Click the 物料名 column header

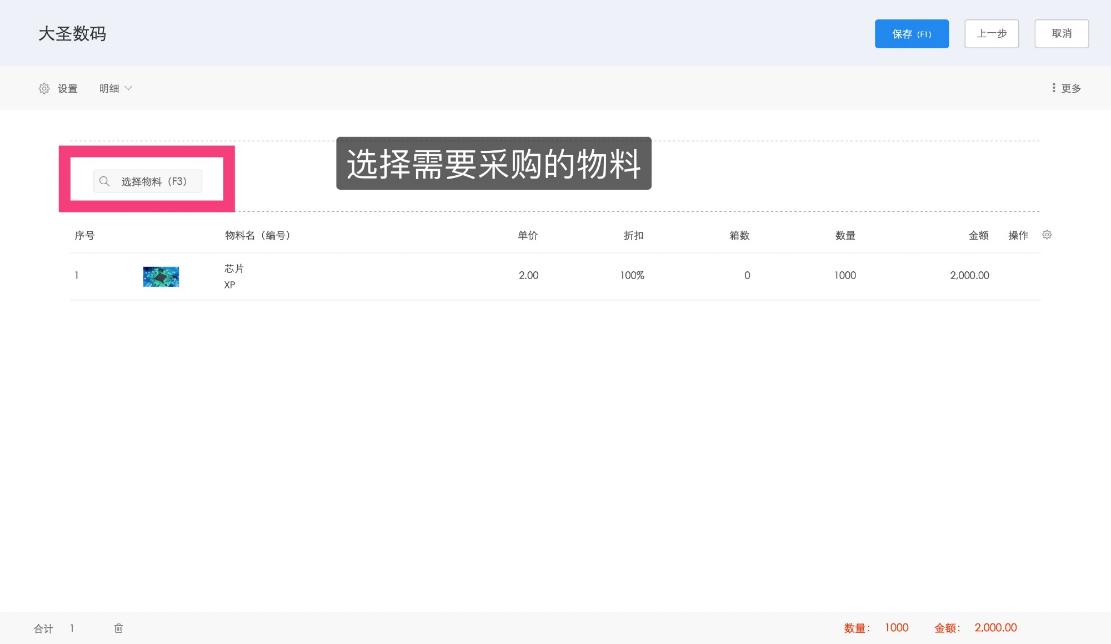pos(258,236)
